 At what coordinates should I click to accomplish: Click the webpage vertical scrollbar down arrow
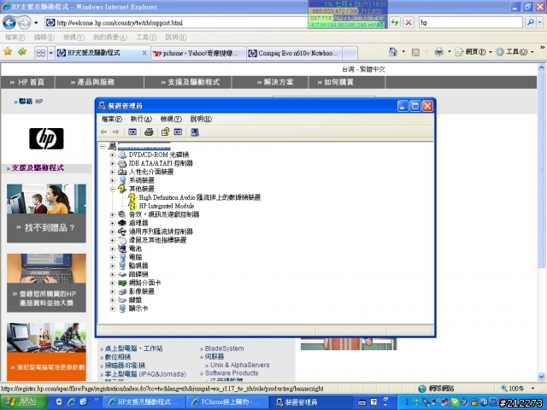(541, 377)
